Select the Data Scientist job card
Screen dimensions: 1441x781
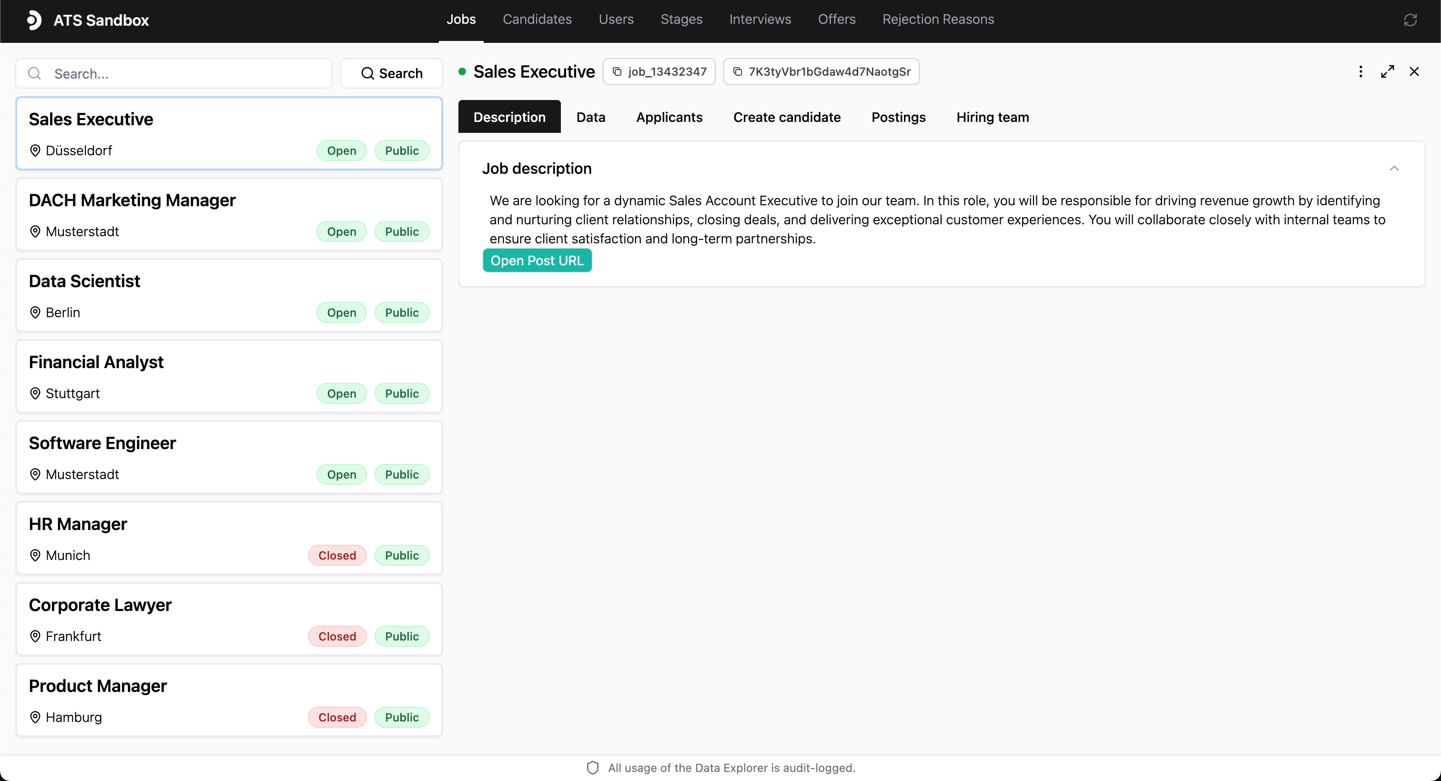229,296
